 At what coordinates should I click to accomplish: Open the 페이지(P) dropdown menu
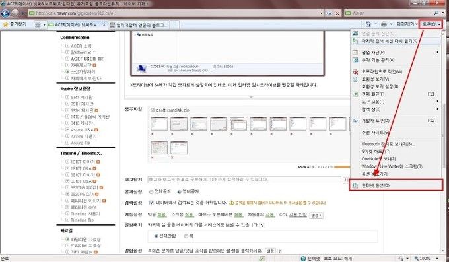pos(407,24)
